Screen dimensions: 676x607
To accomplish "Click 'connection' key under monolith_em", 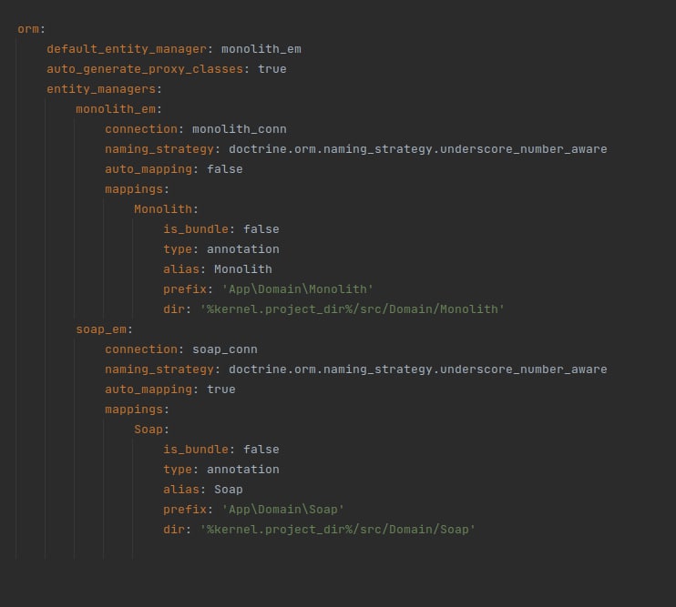I will tap(141, 129).
